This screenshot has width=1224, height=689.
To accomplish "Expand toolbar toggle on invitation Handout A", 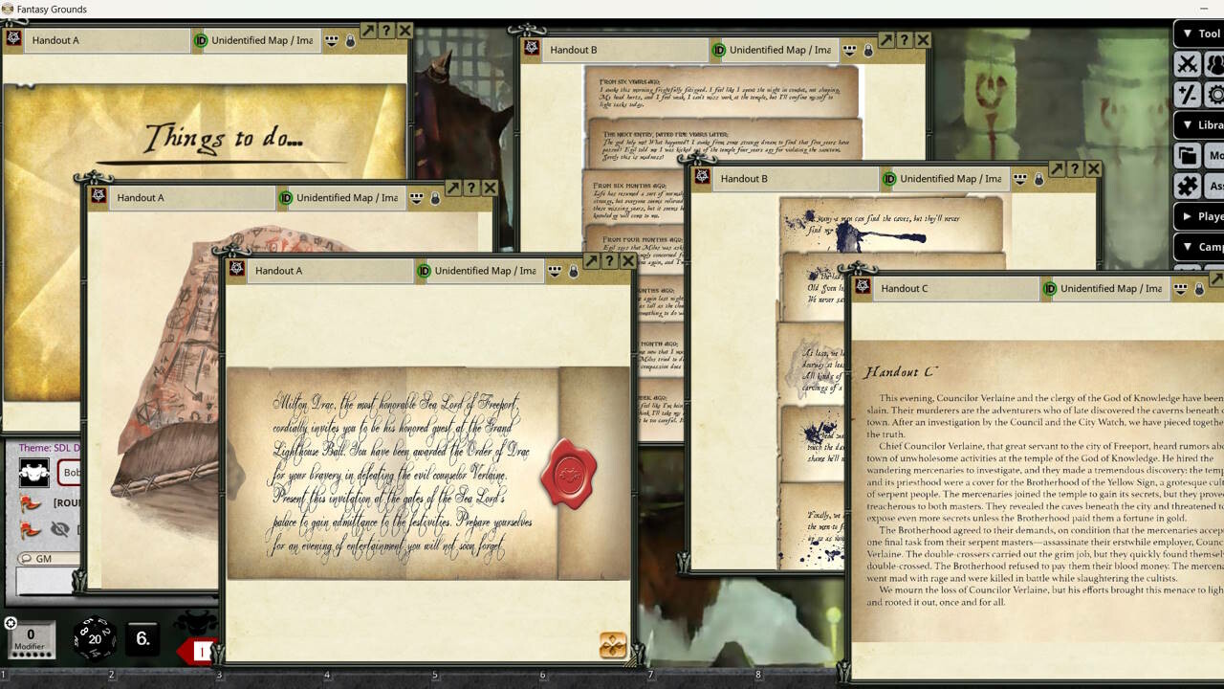I will coord(555,271).
